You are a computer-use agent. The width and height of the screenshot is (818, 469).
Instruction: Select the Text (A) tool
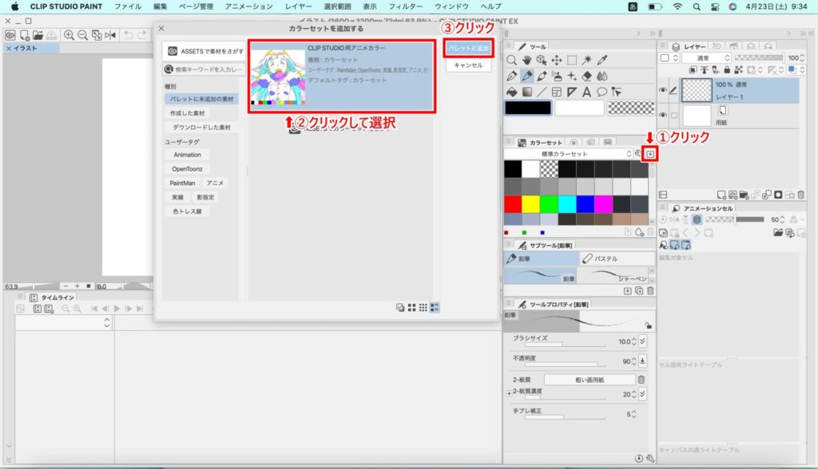[587, 92]
